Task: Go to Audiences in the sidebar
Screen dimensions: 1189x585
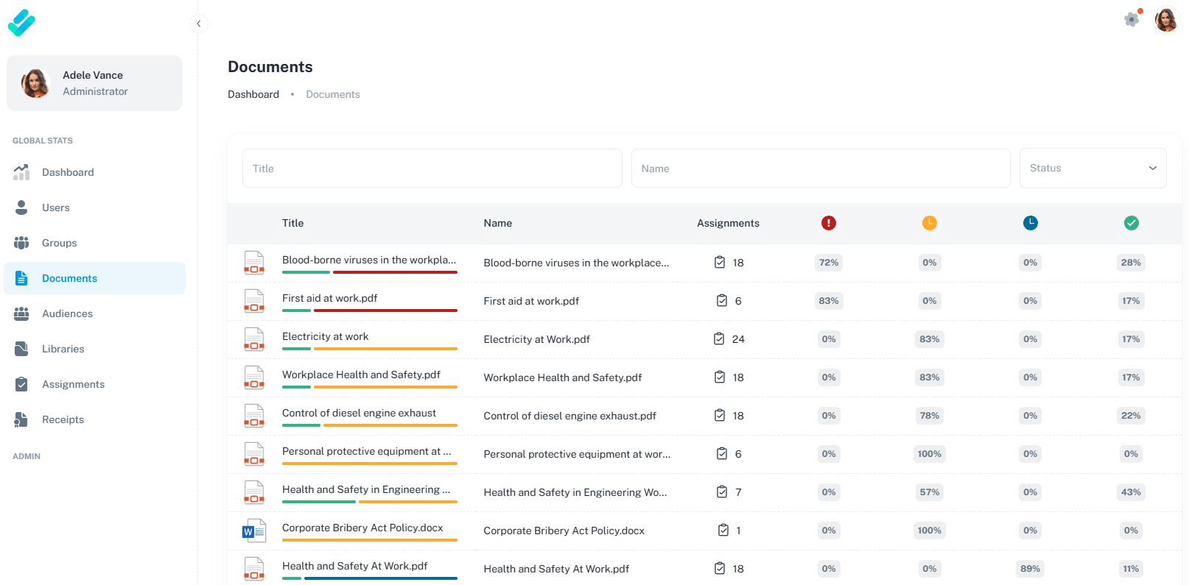Action: [67, 313]
